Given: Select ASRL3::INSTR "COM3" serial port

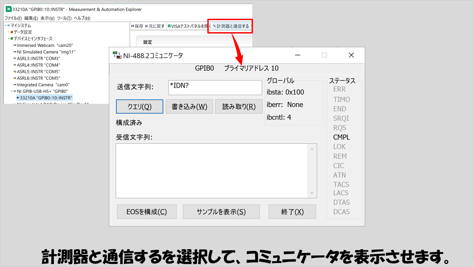Looking at the screenshot, I should point(39,58).
